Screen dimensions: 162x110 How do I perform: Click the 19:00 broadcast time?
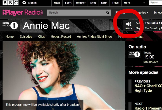[149, 57]
